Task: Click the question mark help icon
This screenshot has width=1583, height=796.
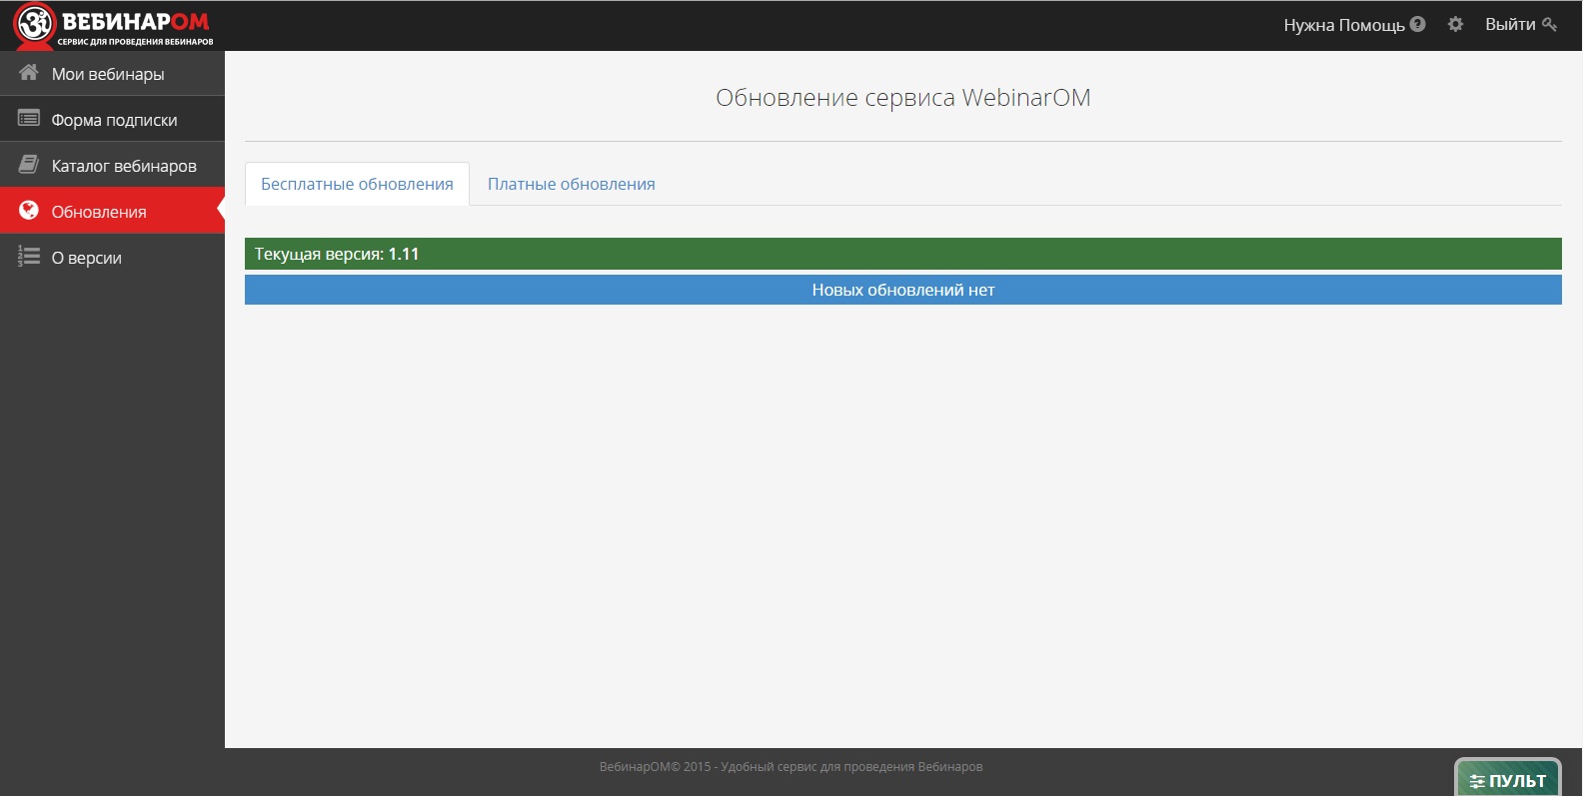Action: 1417,24
